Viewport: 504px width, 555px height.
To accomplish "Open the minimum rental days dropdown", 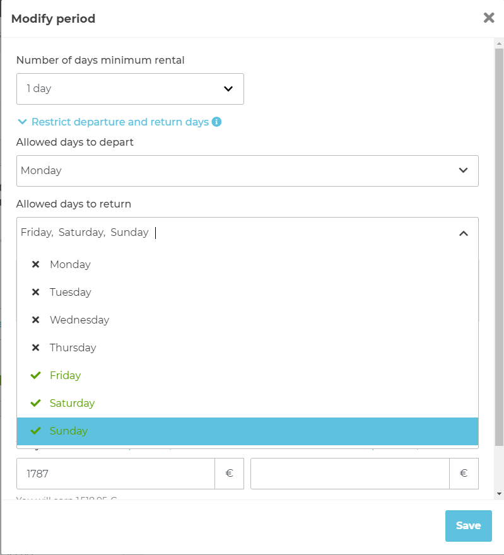I will [x=130, y=89].
